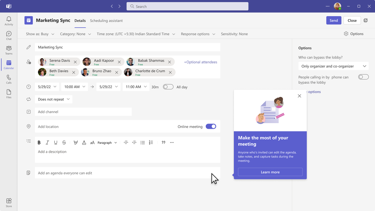Screen dimensions: 375x211
Task: Open Calls from the sidebar
Action: pos(9,79)
